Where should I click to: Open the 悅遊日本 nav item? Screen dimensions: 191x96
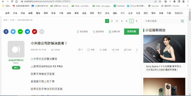(x=179, y=13)
